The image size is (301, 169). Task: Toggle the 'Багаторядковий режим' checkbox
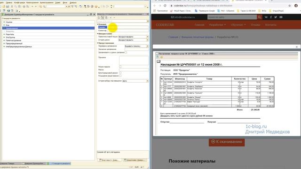pos(120,73)
